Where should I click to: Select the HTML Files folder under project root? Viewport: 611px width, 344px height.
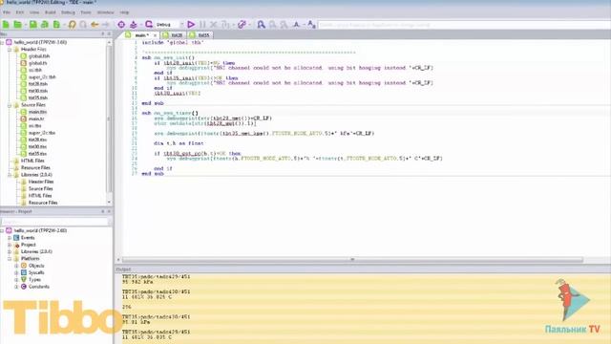[x=32, y=161]
